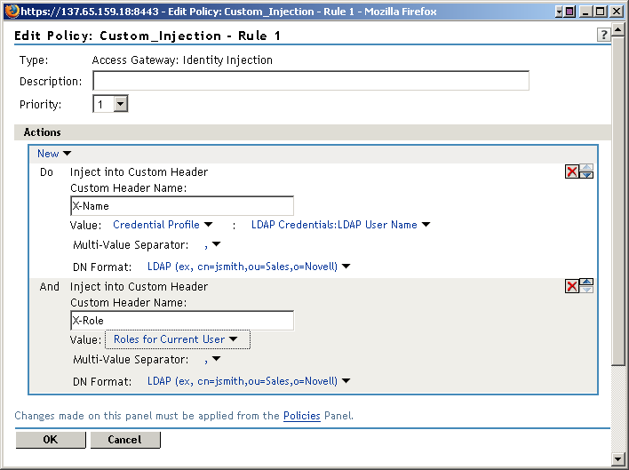Click the Cancel button

(x=124, y=440)
